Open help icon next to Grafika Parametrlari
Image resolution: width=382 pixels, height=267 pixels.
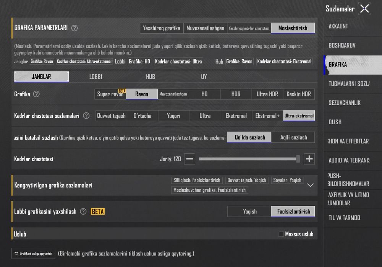74,28
